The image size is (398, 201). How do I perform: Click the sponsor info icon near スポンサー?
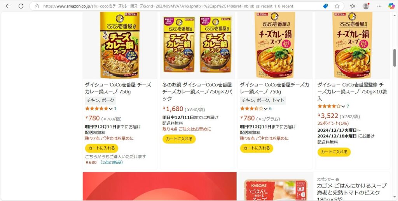pos(337,180)
